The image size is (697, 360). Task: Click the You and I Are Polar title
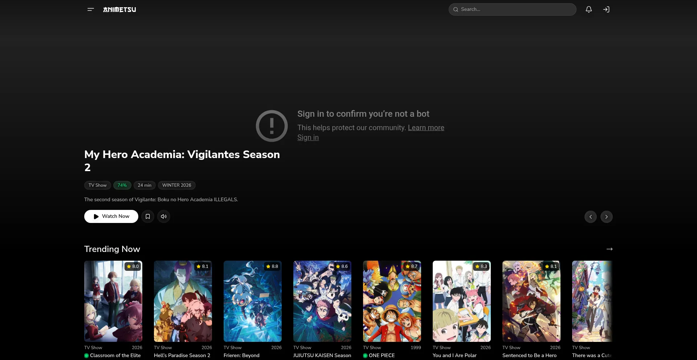click(455, 356)
